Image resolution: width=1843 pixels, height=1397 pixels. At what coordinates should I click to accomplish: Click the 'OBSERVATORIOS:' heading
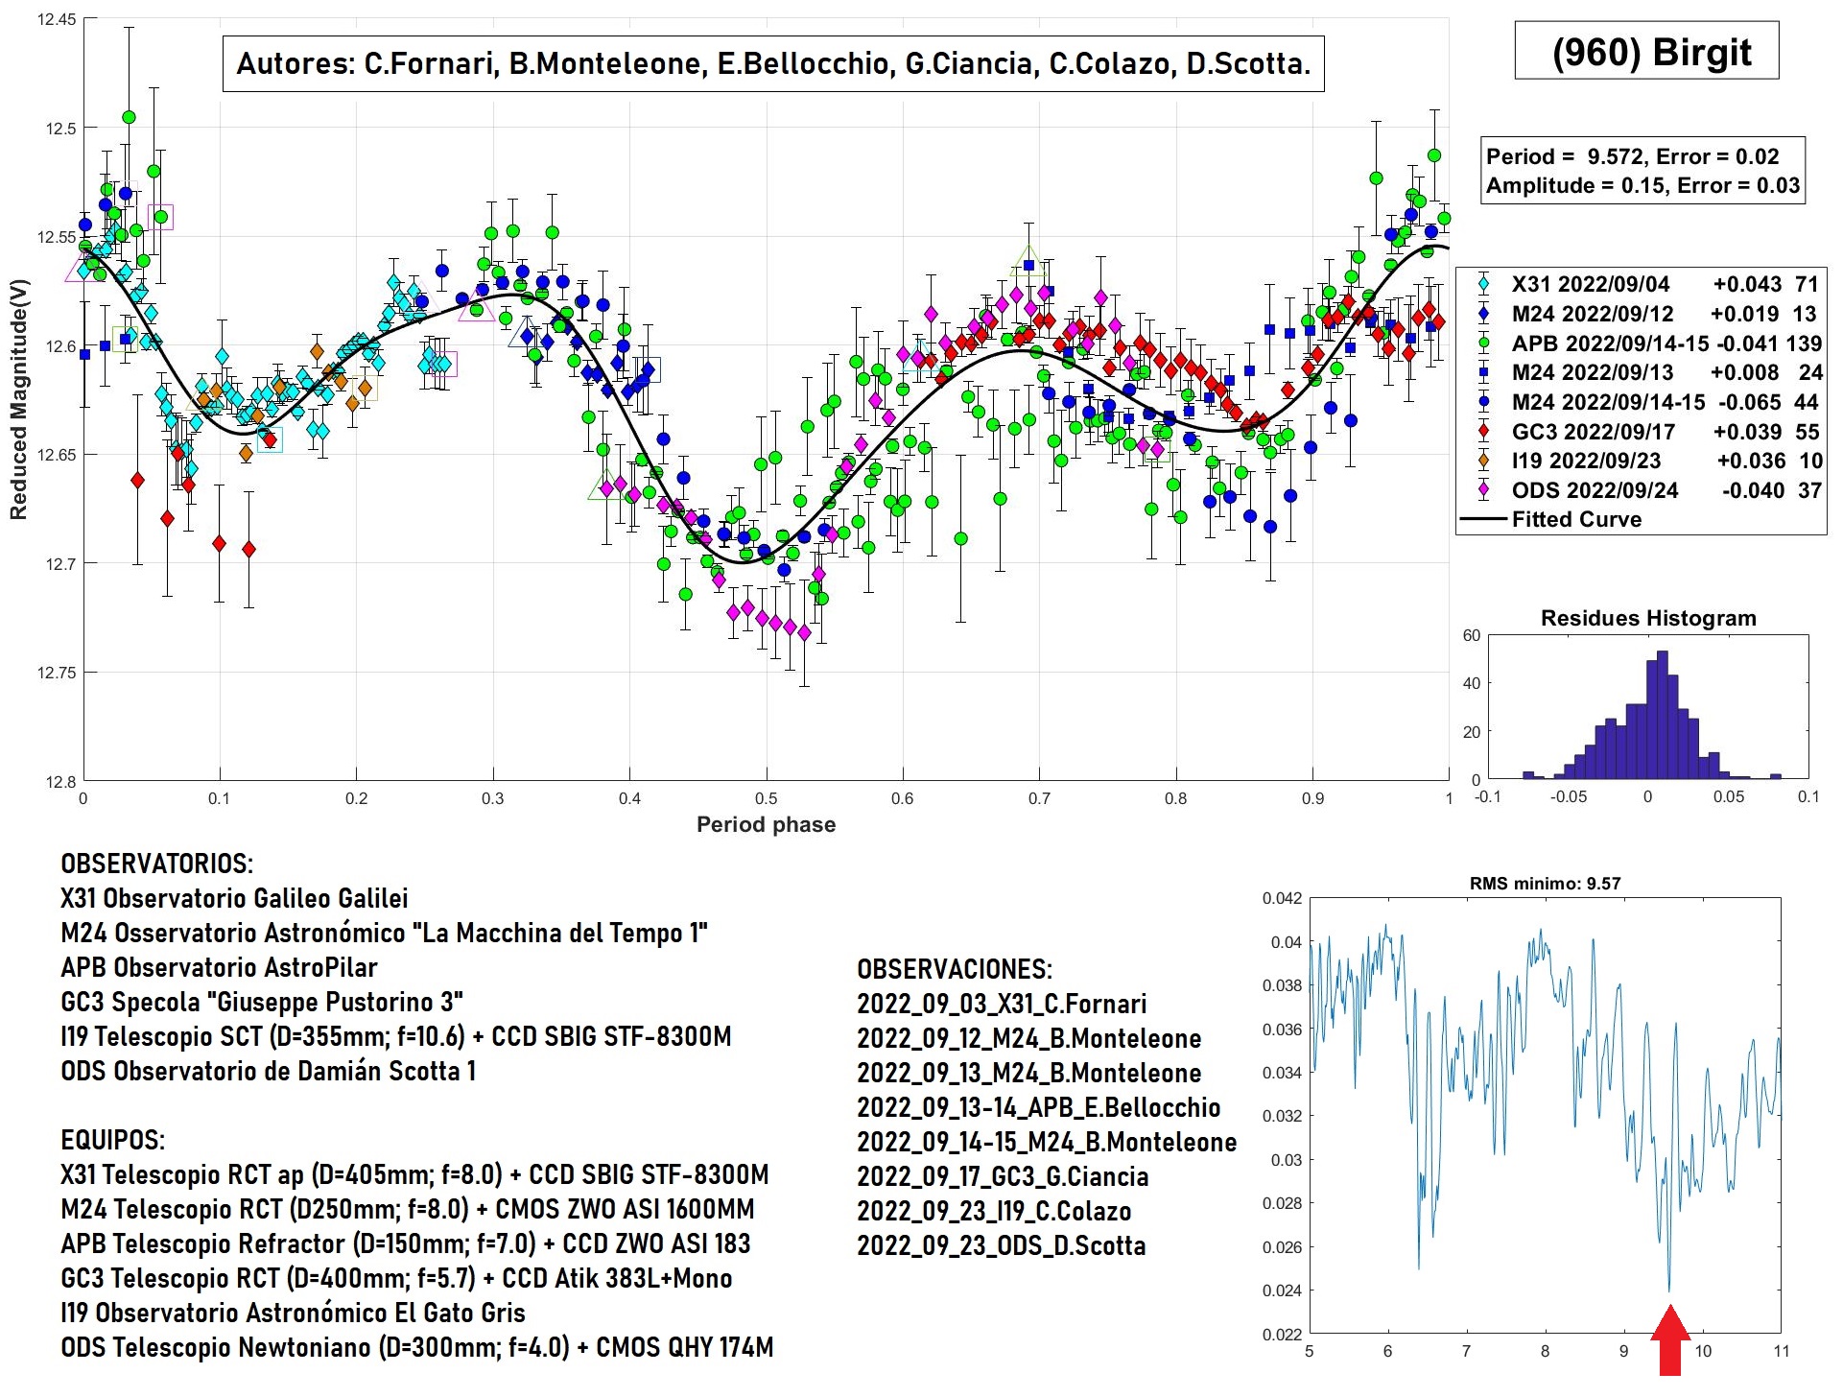click(x=157, y=864)
